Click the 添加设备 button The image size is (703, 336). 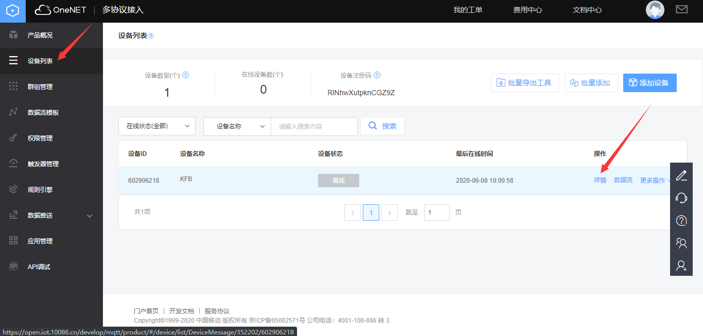[649, 82]
